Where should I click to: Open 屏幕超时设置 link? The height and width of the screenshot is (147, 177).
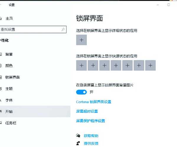(87, 111)
